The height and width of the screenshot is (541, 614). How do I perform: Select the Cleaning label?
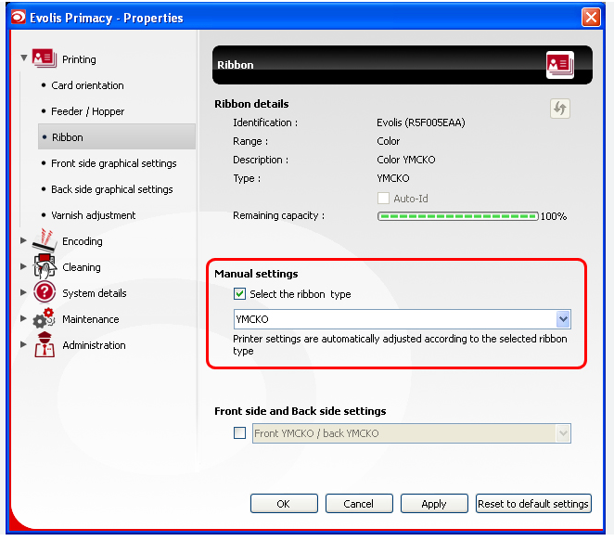click(x=82, y=267)
